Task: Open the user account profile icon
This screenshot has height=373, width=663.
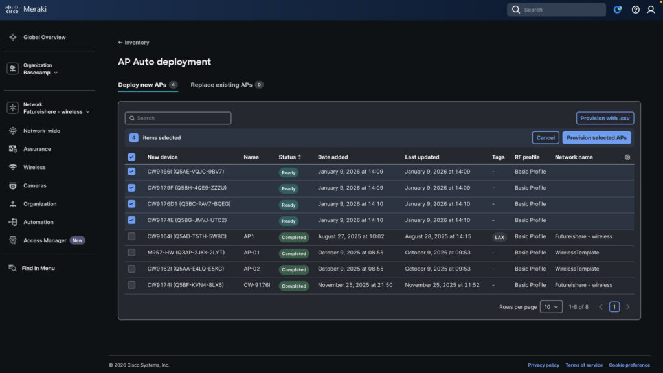Action: tap(651, 10)
